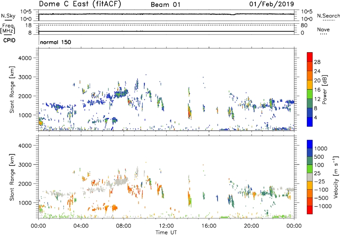Click the "Velocity [m s-1]" color bar title
Viewport: 340px width, 235px height.
point(336,177)
